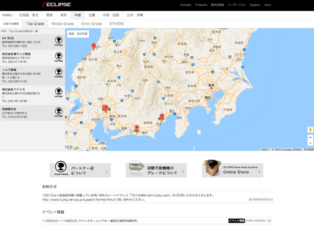
Task: Switch to the Middle Grade tab
Action: [x=63, y=24]
